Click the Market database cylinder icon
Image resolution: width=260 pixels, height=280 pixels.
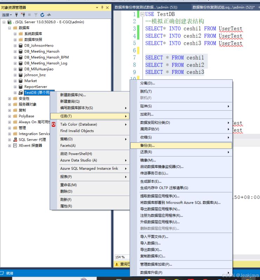pos(21,81)
